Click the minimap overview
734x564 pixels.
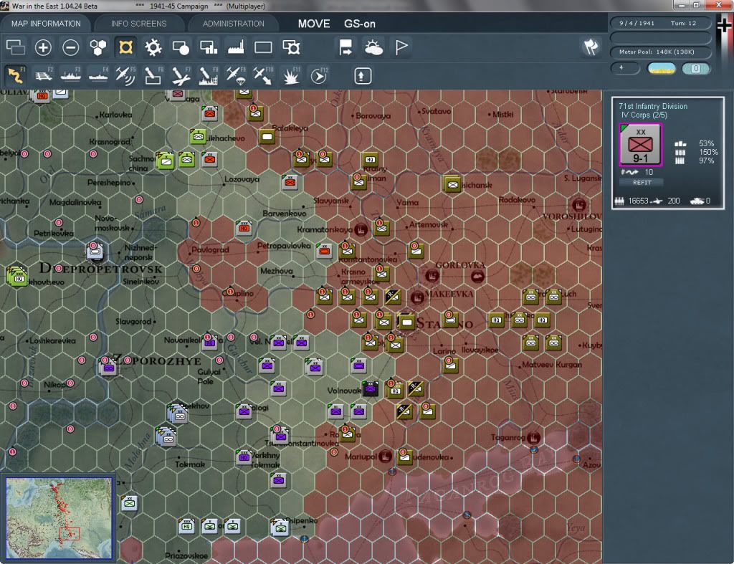[59, 517]
